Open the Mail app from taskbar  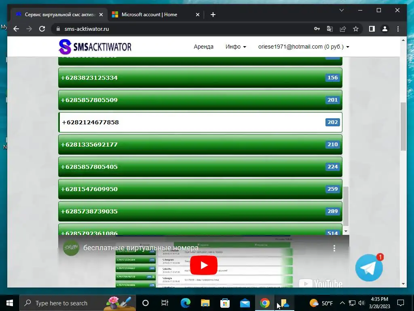[x=245, y=303]
